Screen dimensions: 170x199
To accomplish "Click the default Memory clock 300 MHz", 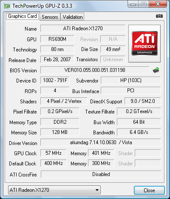I will point(101,163).
